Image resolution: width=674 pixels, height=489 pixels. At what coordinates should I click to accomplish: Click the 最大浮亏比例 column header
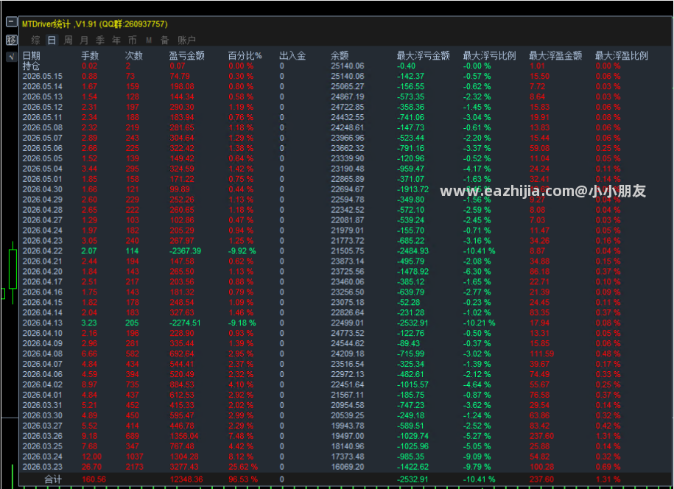tap(489, 55)
